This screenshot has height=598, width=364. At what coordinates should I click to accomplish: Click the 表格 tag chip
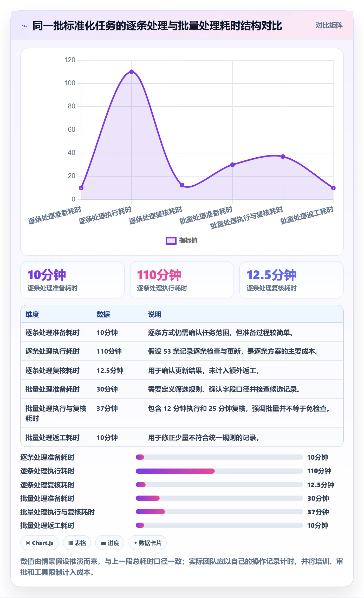point(77,543)
